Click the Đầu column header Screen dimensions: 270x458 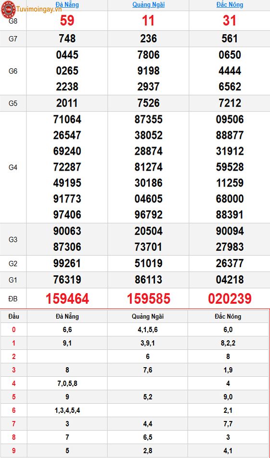(14, 316)
